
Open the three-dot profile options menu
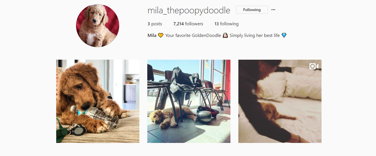tap(273, 10)
